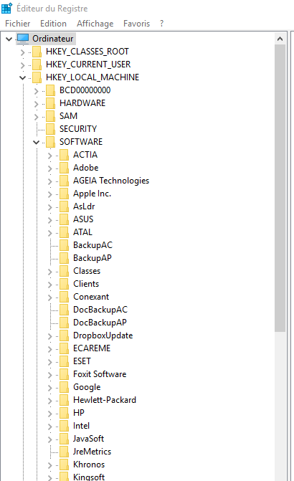294x481 pixels.
Task: Expand the ACTIA key chevron
Action: [49, 156]
